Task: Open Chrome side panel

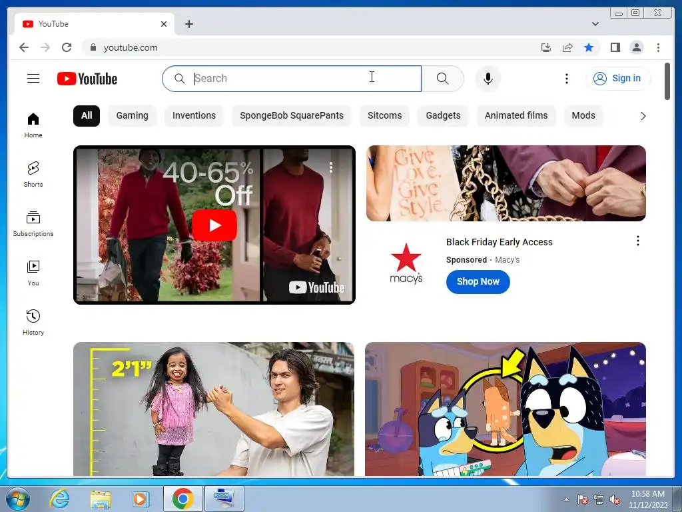Action: 615,47
